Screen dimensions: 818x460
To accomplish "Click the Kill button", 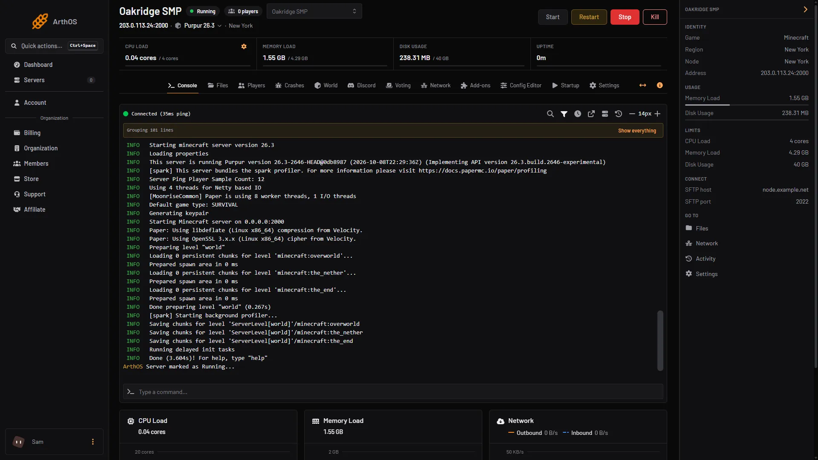I will pos(655,17).
